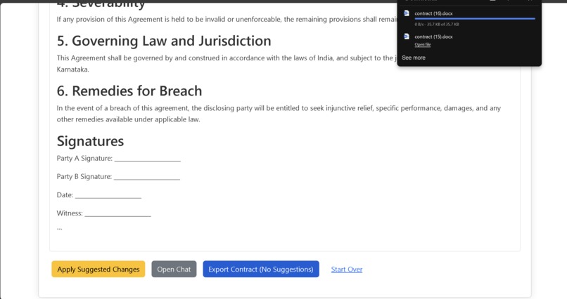The image size is (567, 299).
Task: Click the remedies paragraph mentioning injunctive relief
Action: (x=279, y=114)
